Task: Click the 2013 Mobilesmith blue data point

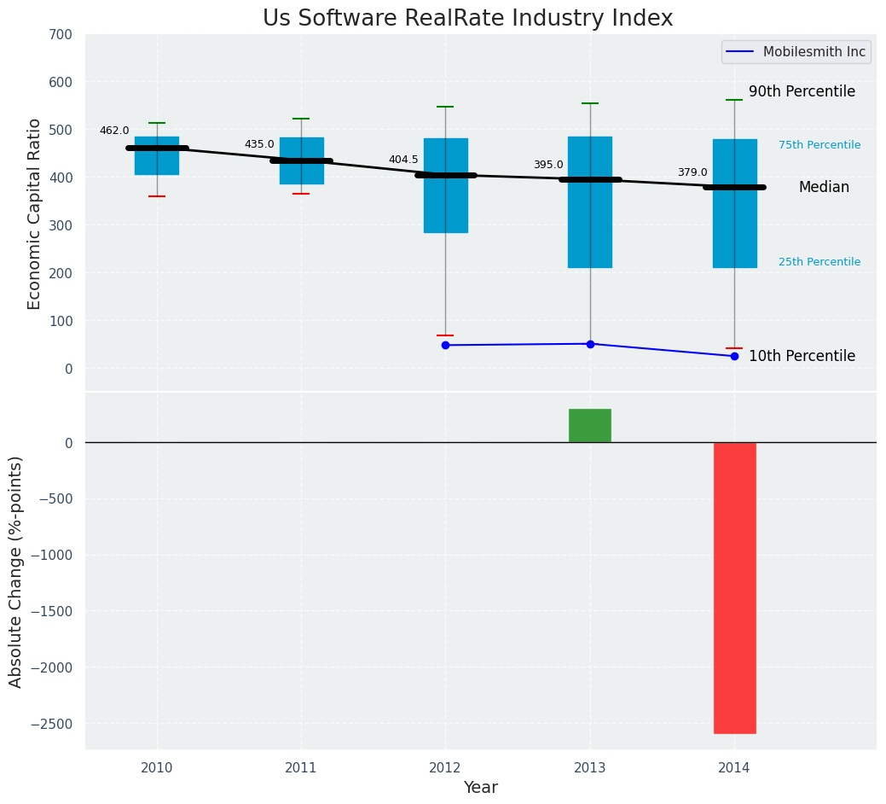Action: tap(590, 344)
